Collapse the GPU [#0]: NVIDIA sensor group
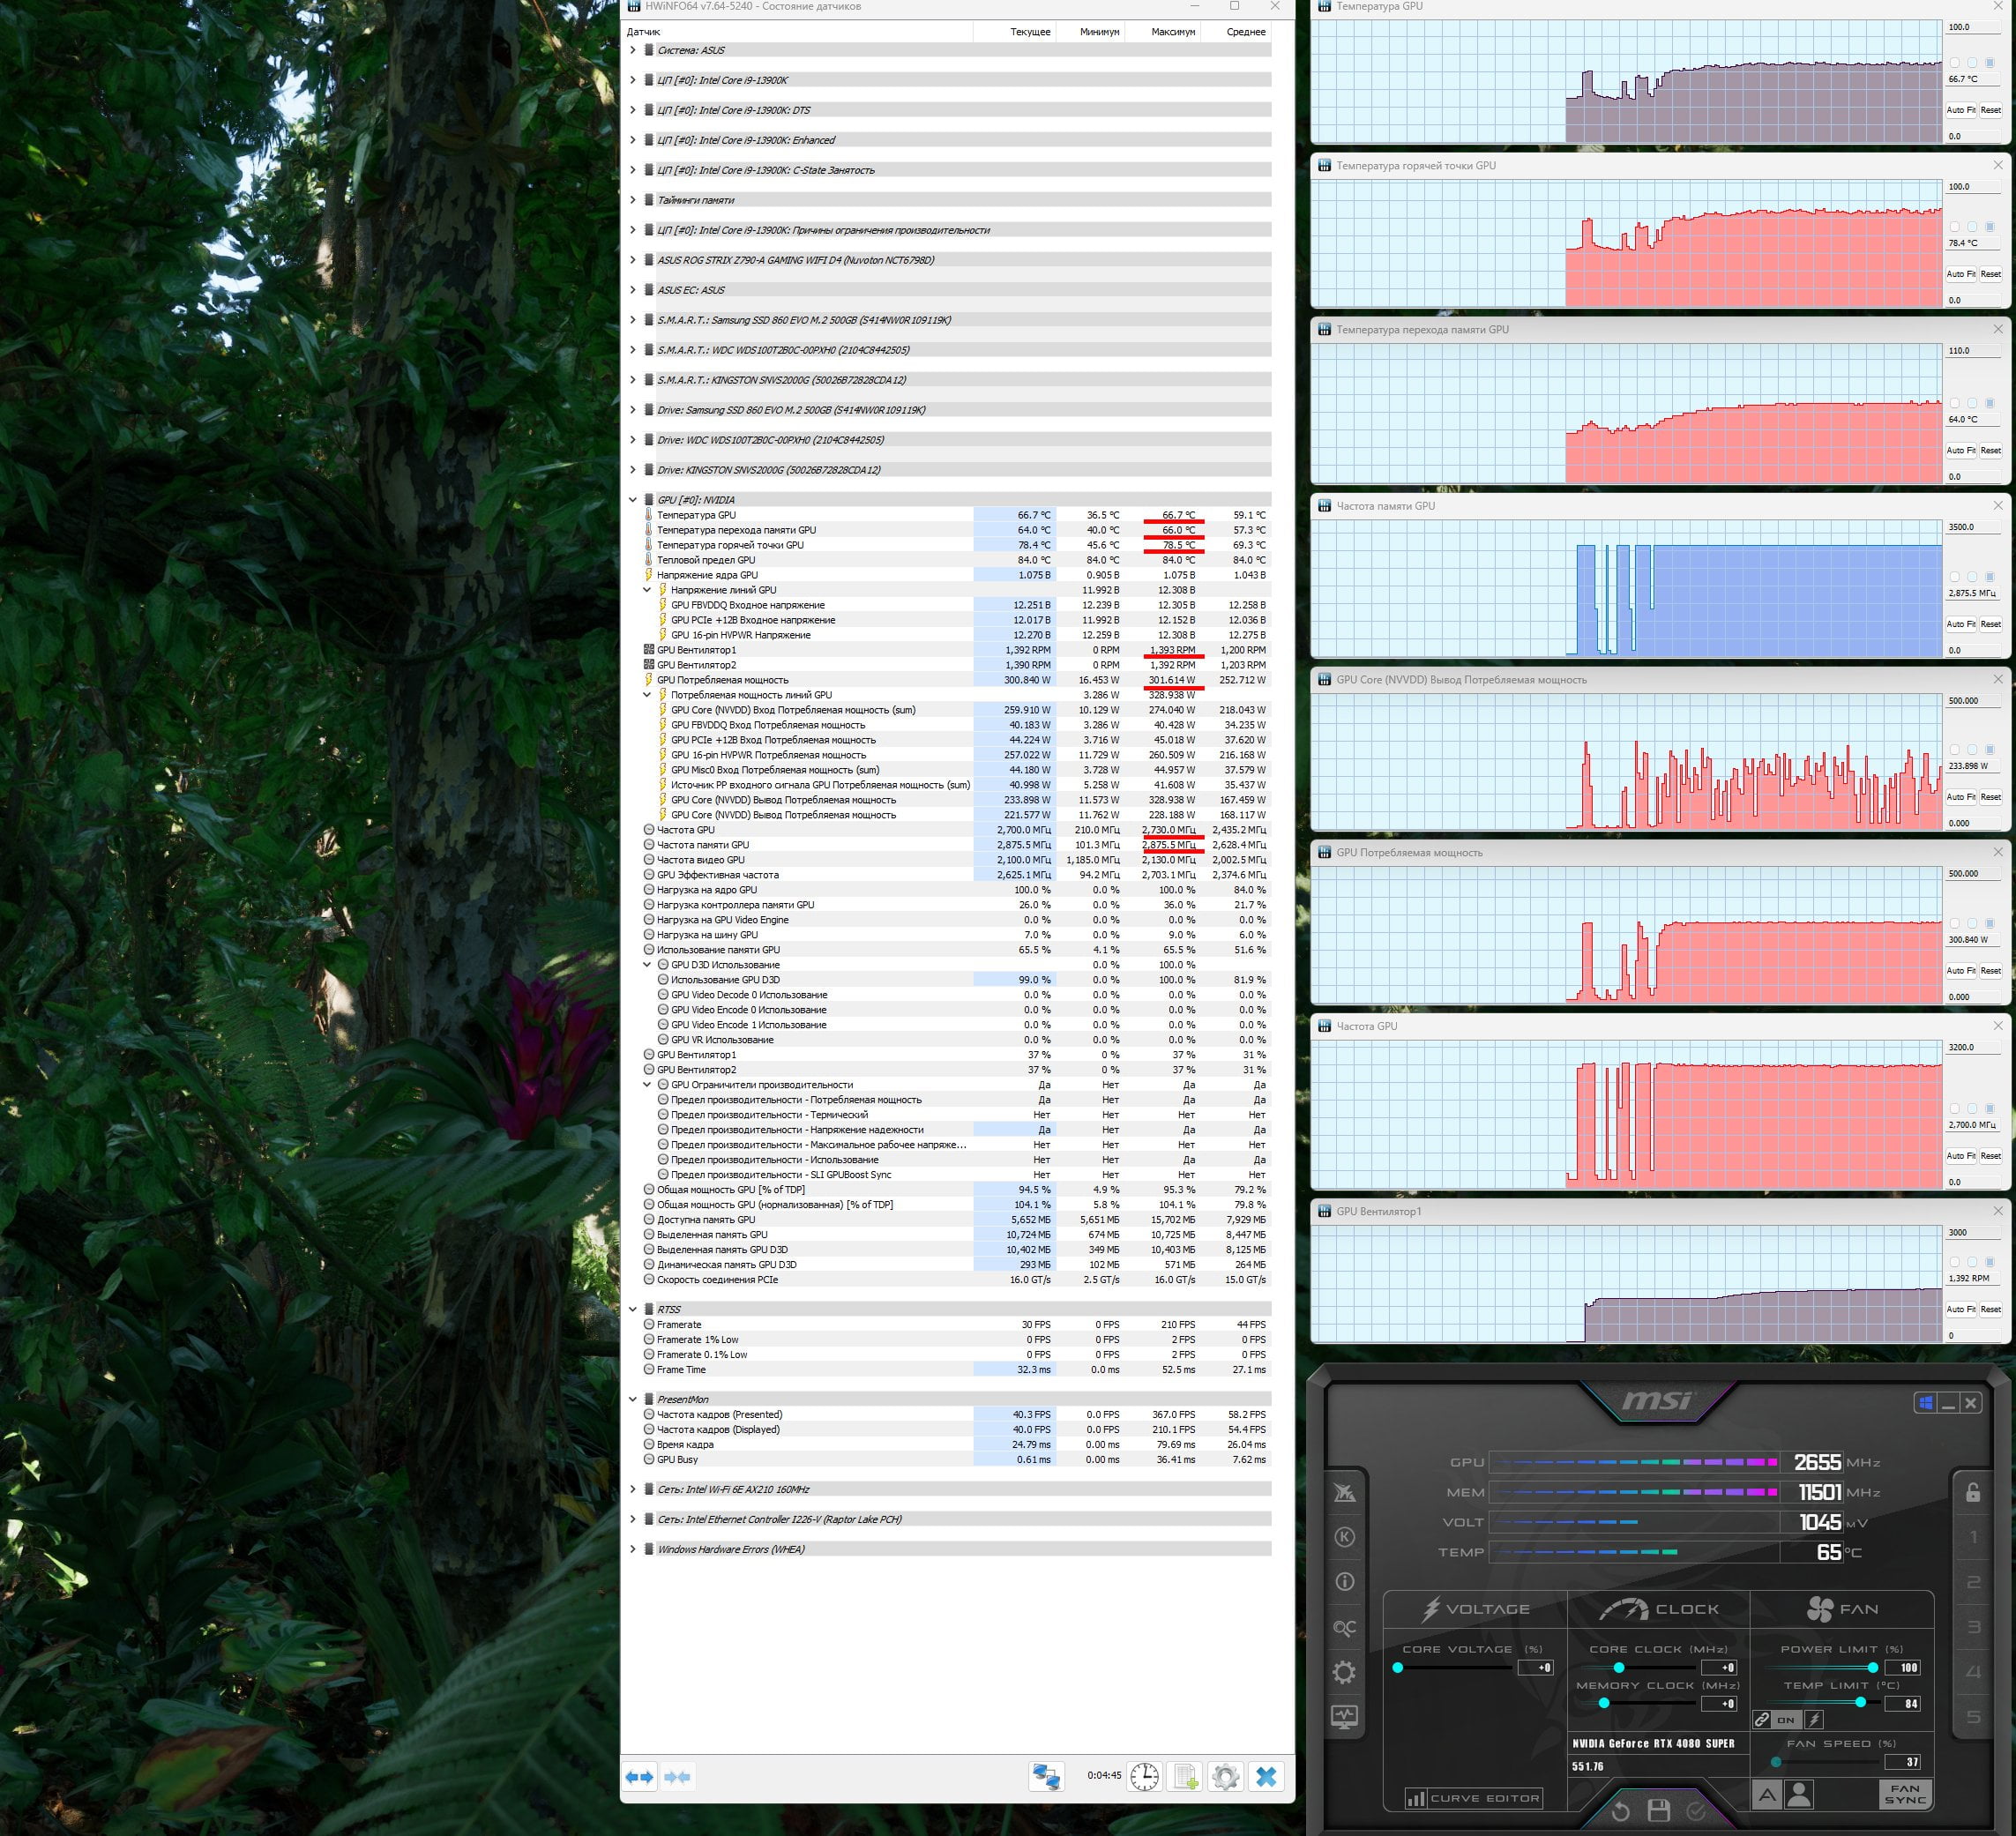Image resolution: width=2016 pixels, height=1836 pixels. click(632, 500)
